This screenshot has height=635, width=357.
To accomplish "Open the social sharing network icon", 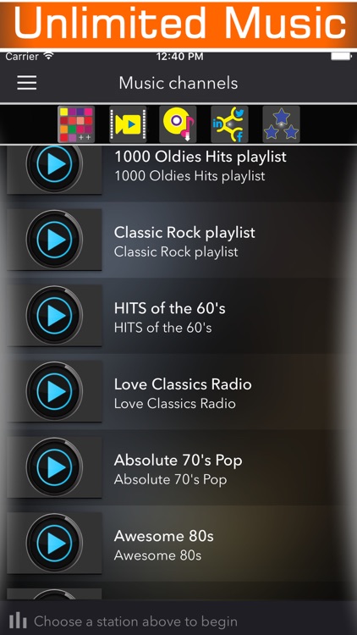I will click(x=229, y=124).
